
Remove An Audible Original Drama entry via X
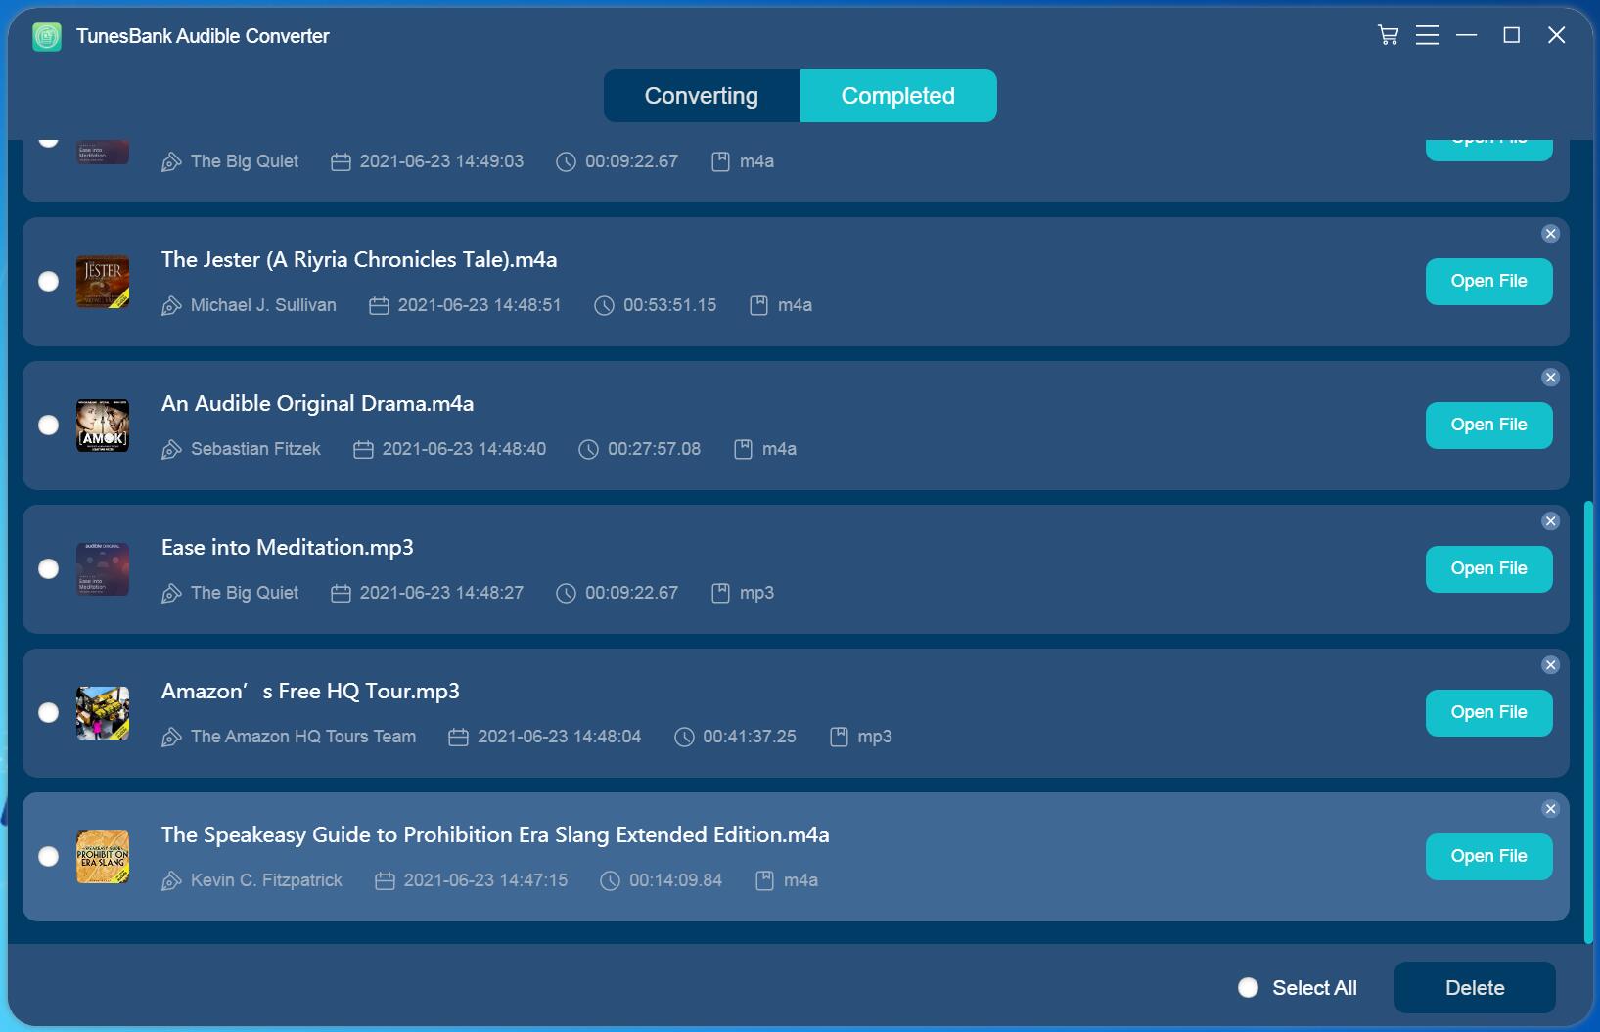click(x=1550, y=378)
